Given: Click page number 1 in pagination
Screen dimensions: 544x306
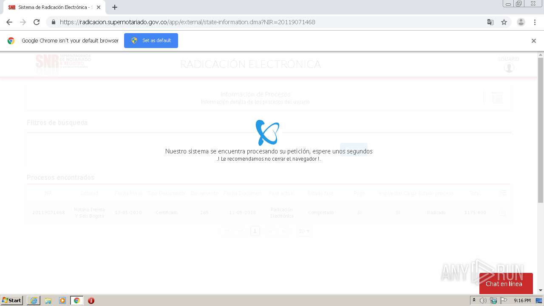Looking at the screenshot, I should 255,231.
